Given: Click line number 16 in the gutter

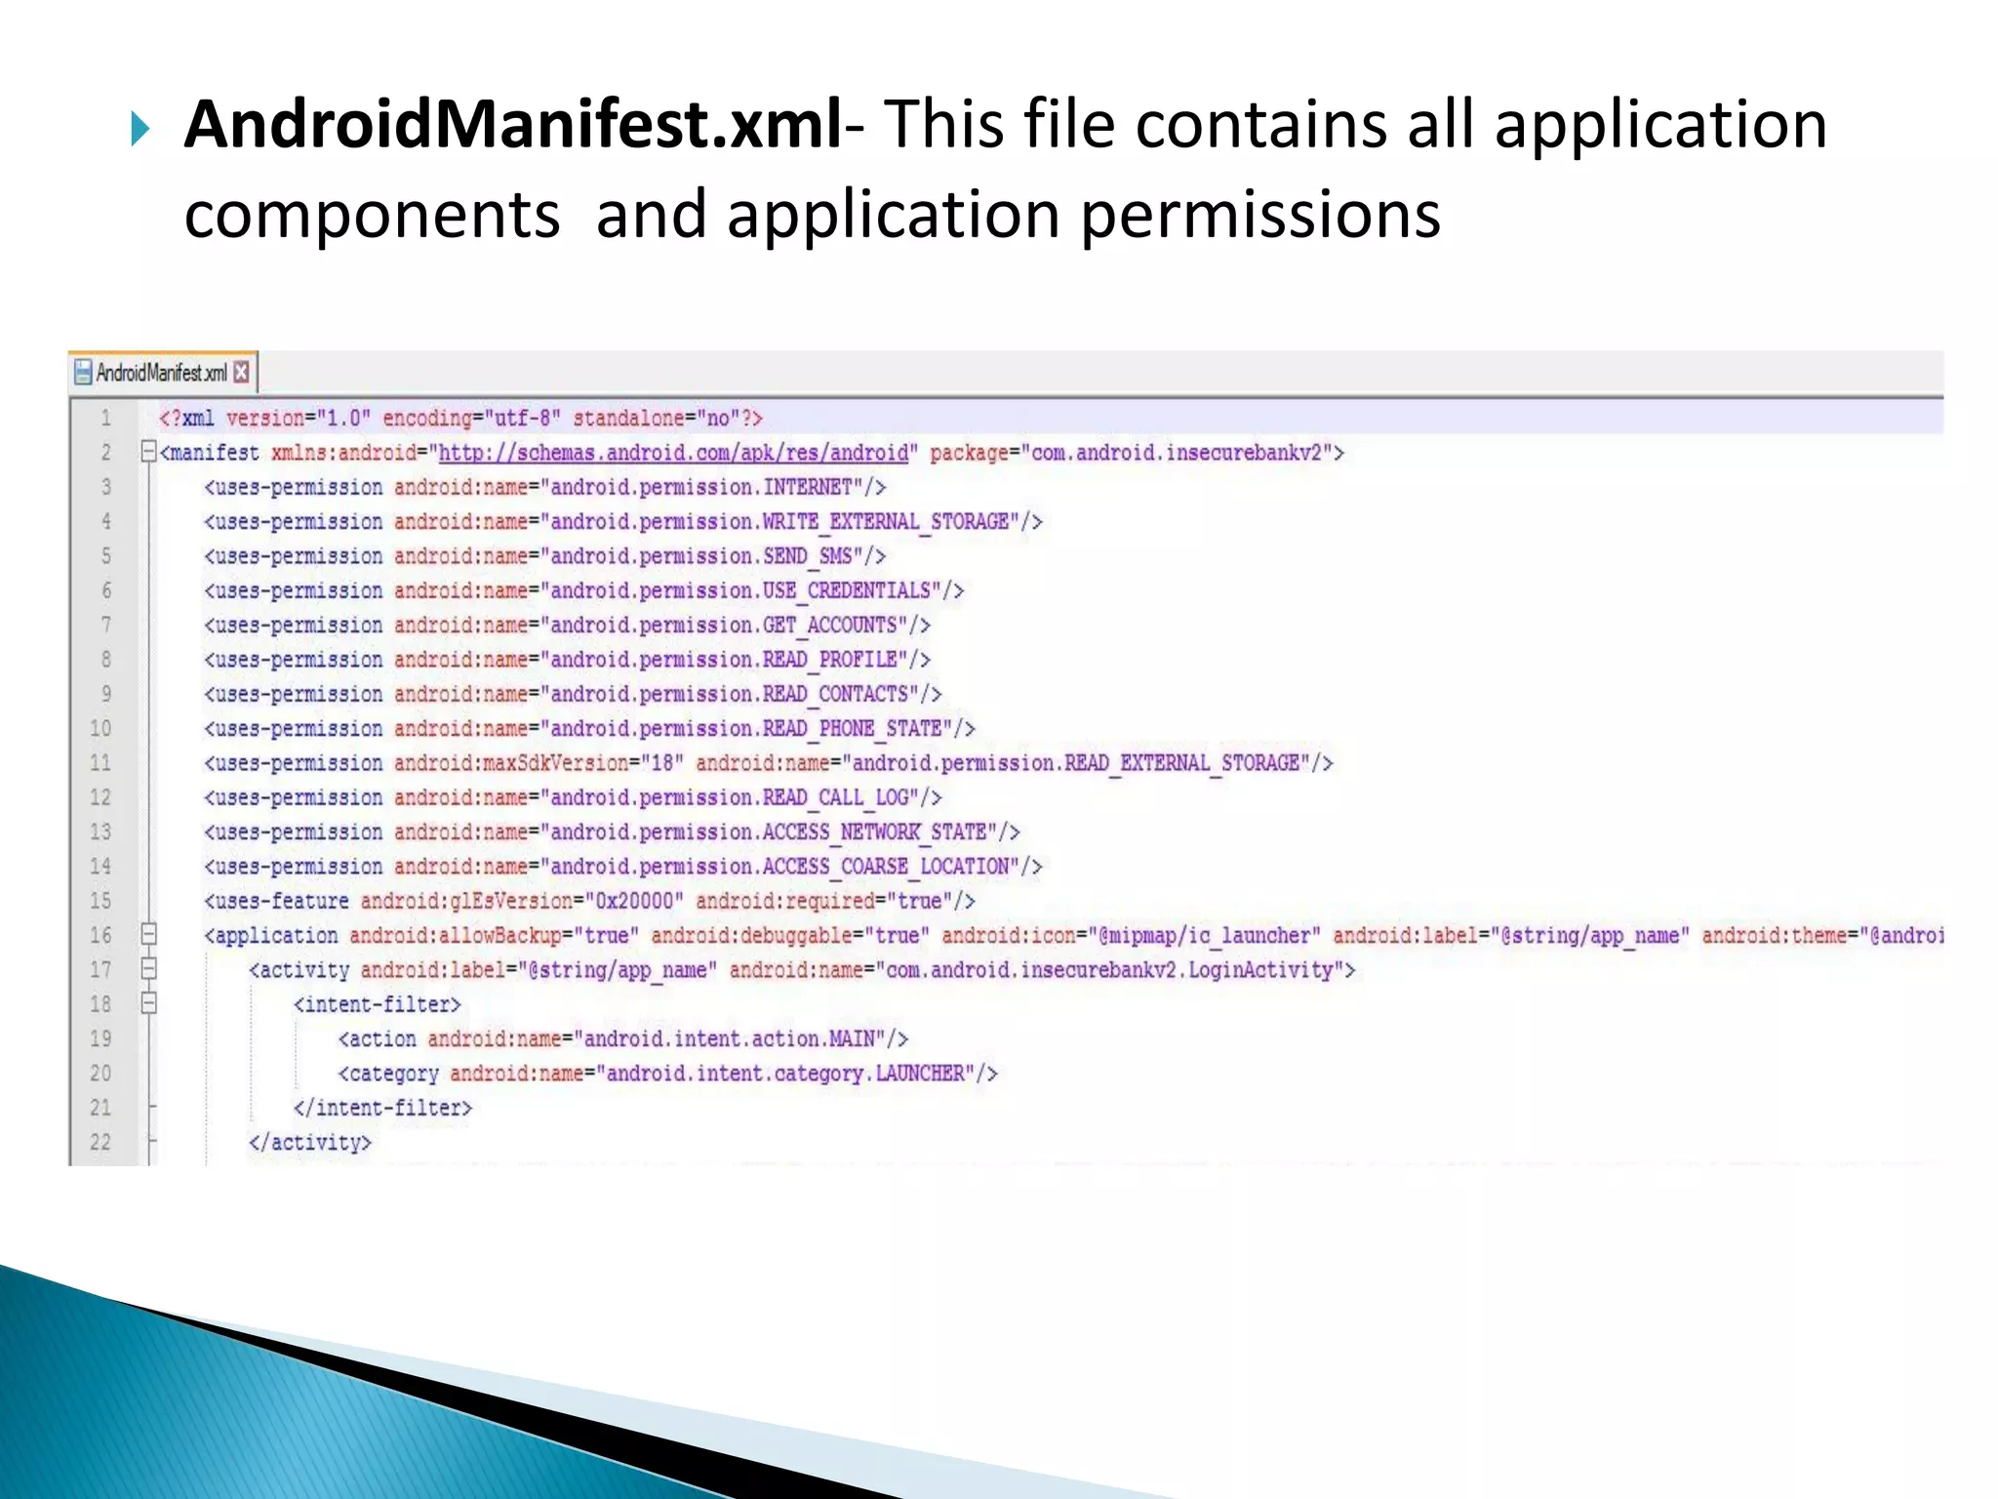Looking at the screenshot, I should (100, 935).
